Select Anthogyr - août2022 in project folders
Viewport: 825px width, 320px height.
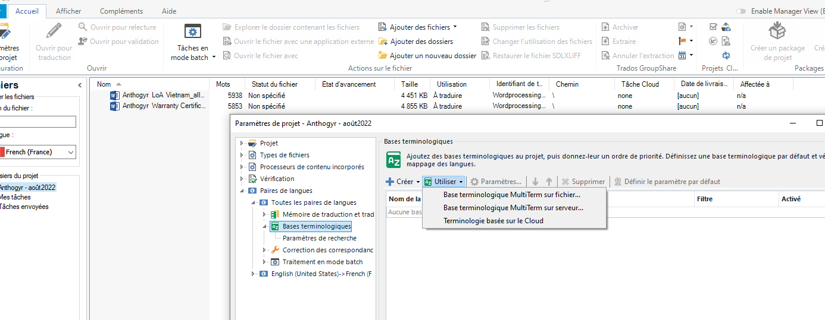coord(27,188)
